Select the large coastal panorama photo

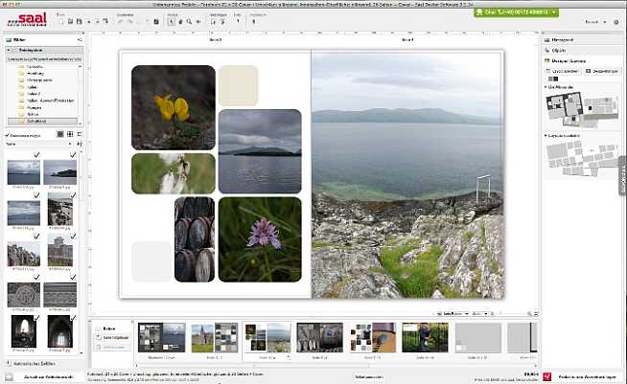point(407,174)
